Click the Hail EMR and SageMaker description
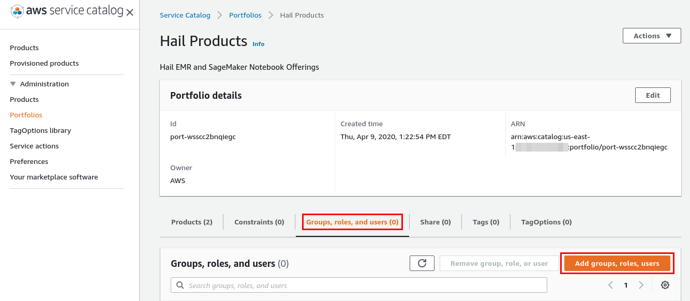The image size is (690, 301). click(x=239, y=67)
